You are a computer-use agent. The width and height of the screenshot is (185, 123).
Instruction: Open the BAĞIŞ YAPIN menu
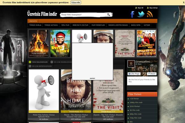pyautogui.click(x=136, y=25)
